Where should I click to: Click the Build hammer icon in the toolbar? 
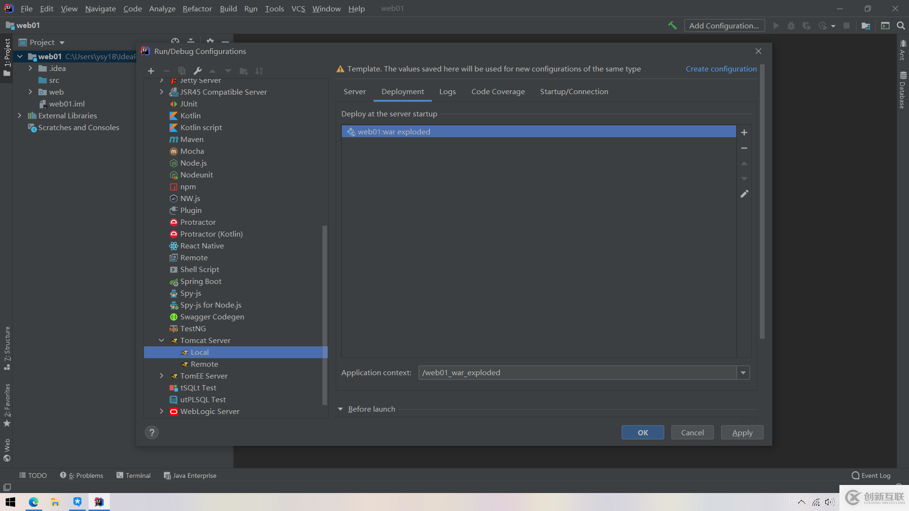tap(672, 26)
